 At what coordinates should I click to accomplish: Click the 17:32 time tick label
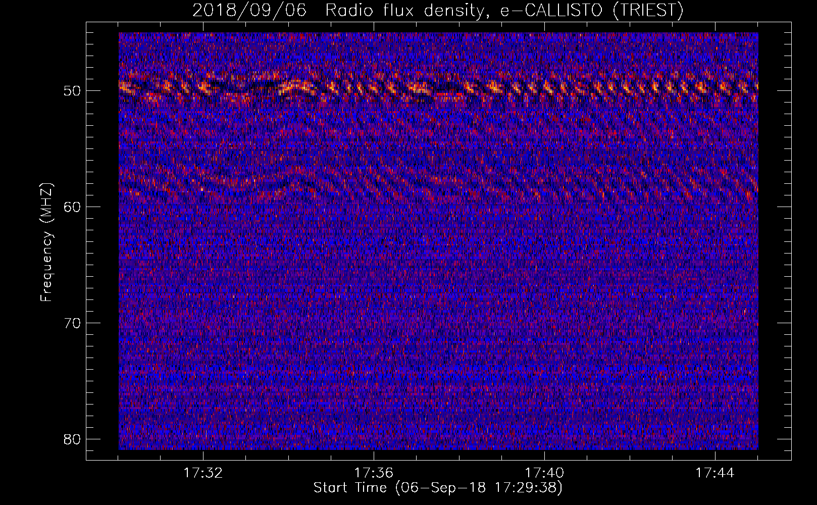(x=203, y=473)
